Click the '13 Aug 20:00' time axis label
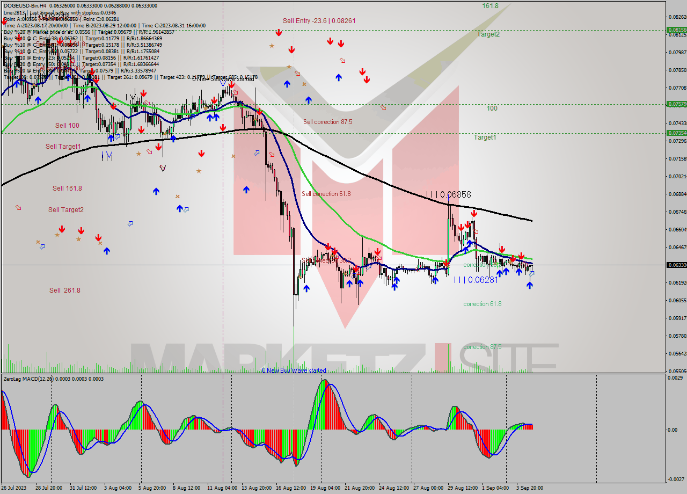The width and height of the screenshot is (687, 494). tap(256, 488)
